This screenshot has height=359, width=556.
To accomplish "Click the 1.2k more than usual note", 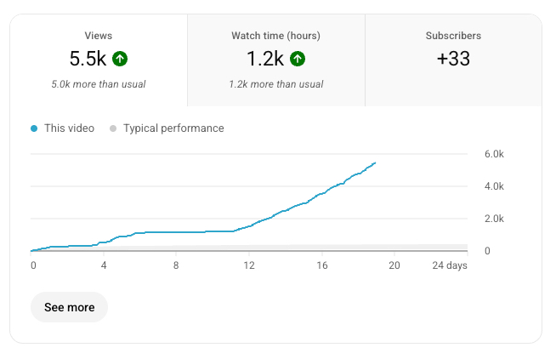I will point(275,84).
